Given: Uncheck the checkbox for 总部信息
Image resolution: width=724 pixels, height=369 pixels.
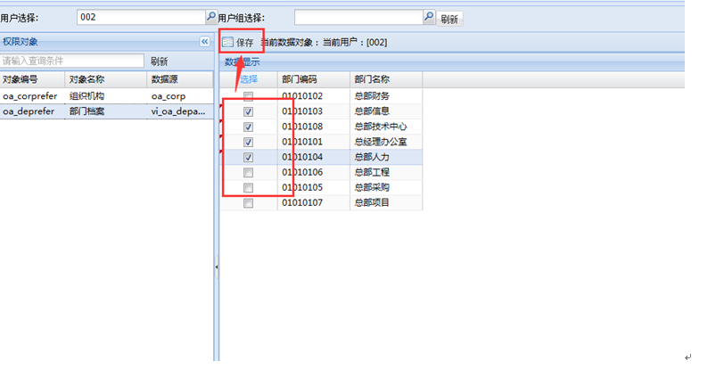Looking at the screenshot, I should pyautogui.click(x=249, y=111).
